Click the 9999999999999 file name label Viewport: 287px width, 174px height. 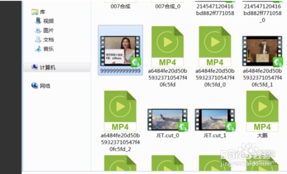[x=120, y=71]
